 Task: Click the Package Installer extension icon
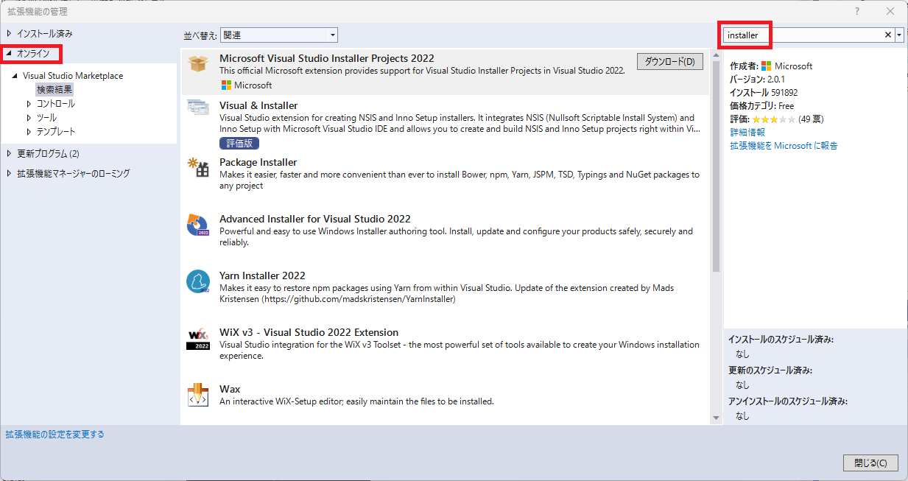[197, 169]
